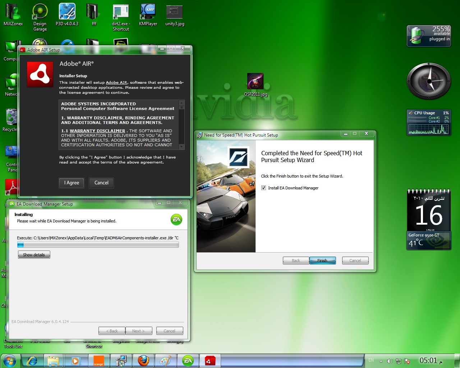Viewport: 460px width, 368px height.
Task: Open the orange taskbar application
Action: [98, 361]
